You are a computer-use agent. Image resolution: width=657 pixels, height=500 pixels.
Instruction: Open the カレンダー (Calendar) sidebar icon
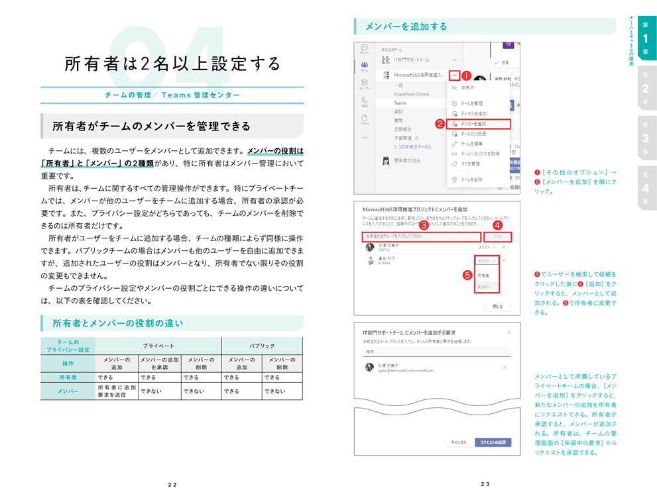click(x=364, y=83)
